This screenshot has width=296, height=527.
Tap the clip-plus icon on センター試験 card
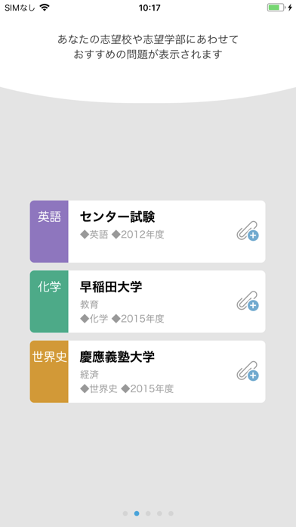[x=248, y=231]
